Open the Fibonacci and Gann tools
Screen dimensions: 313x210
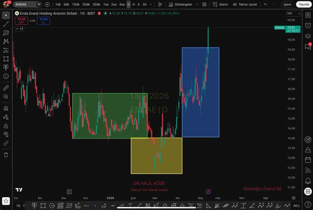tap(6, 33)
